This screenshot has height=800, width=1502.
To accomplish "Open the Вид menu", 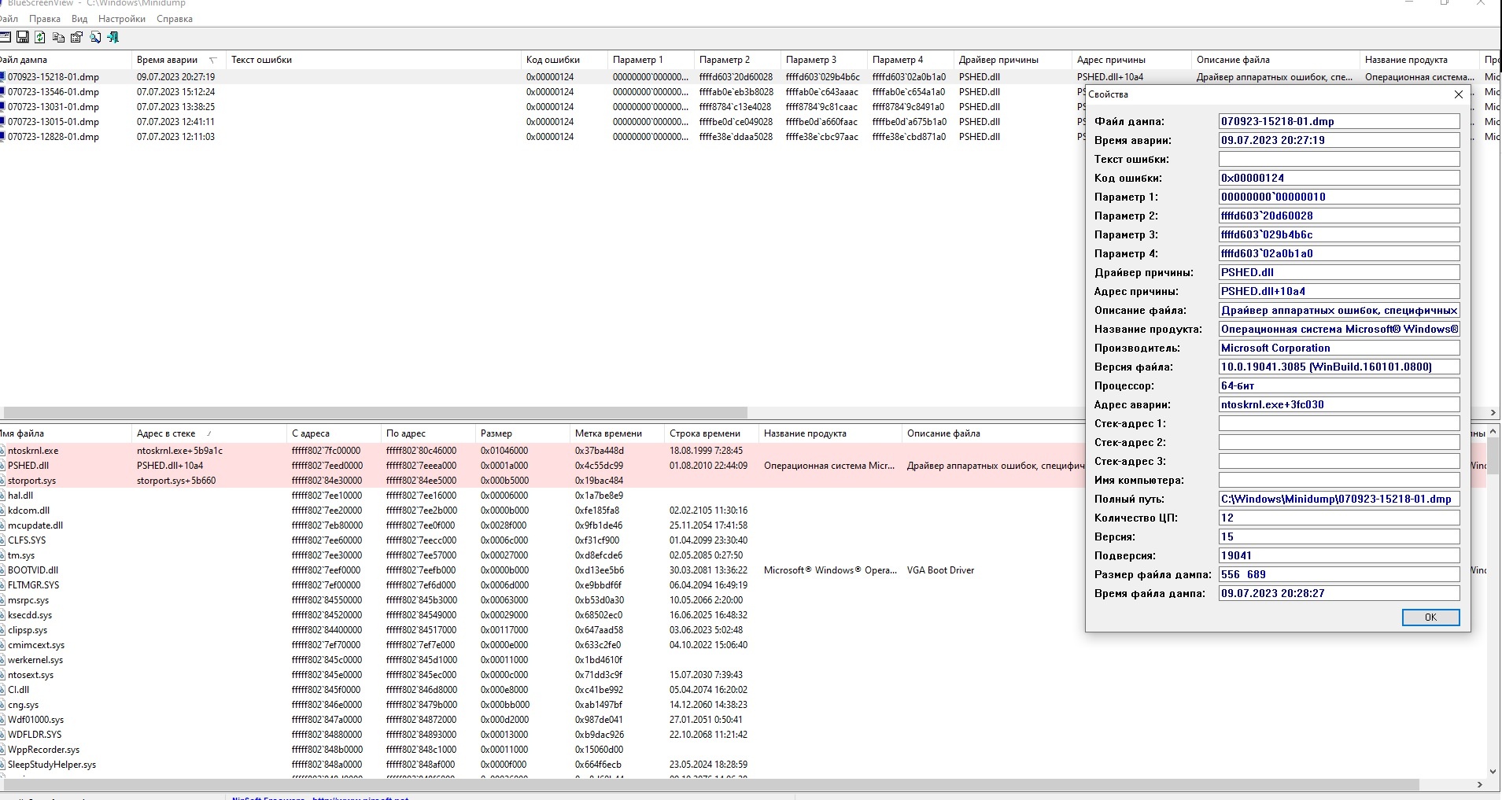I will (x=79, y=19).
